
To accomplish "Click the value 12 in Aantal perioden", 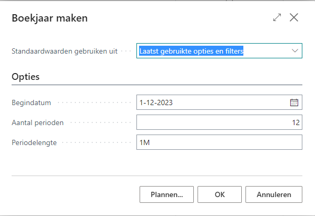I will 296,122.
